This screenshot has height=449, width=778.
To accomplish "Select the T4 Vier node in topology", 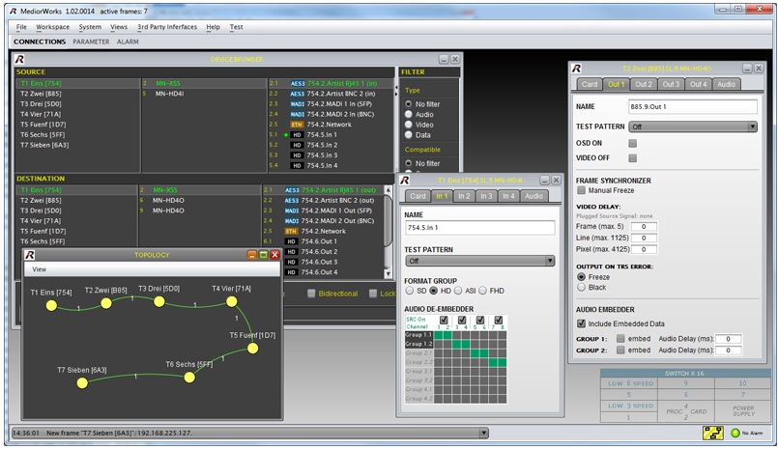I will (x=232, y=301).
